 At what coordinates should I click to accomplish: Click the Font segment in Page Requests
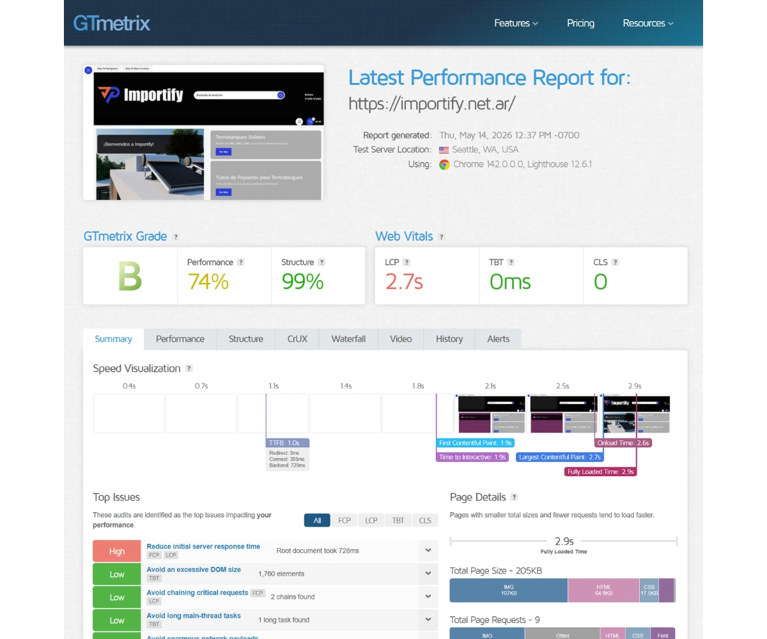pos(663,634)
